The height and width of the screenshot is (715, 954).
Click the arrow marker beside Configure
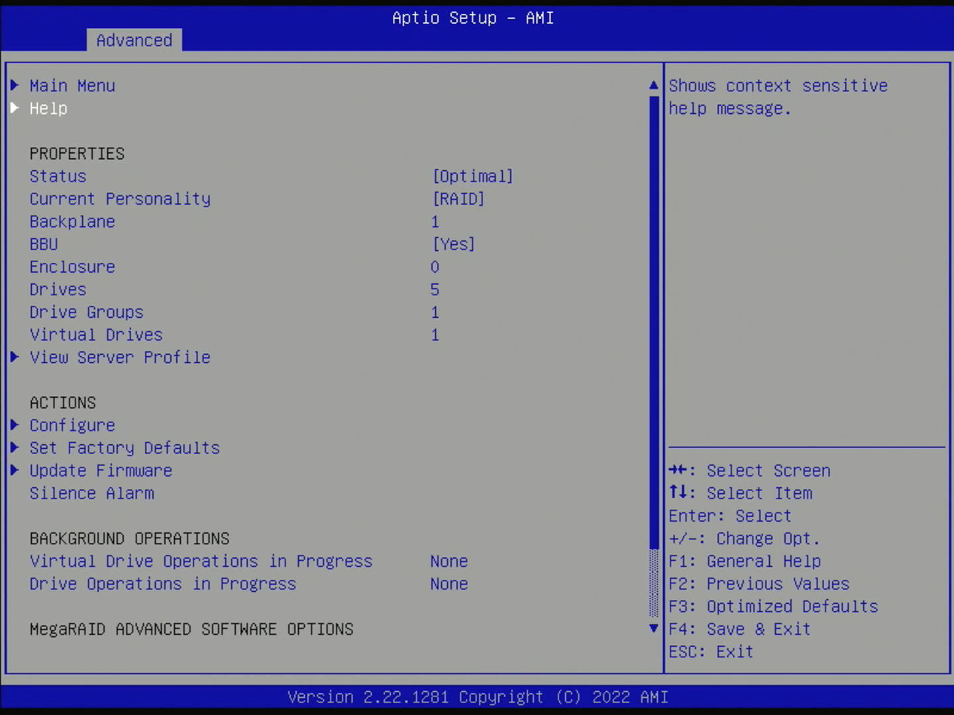point(15,425)
